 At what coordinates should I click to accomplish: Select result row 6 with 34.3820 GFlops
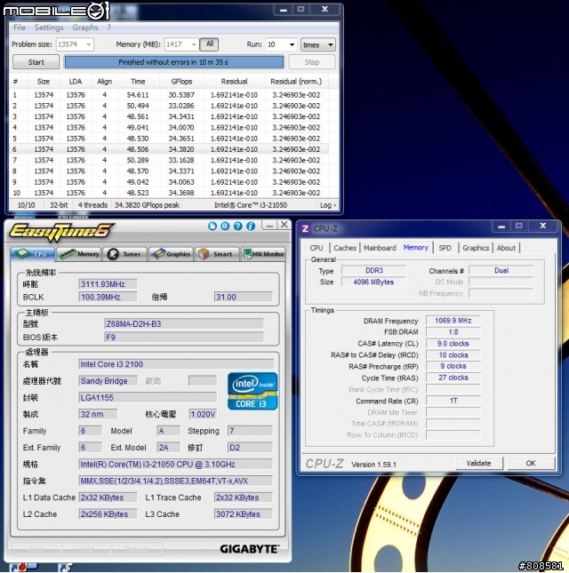(169, 149)
